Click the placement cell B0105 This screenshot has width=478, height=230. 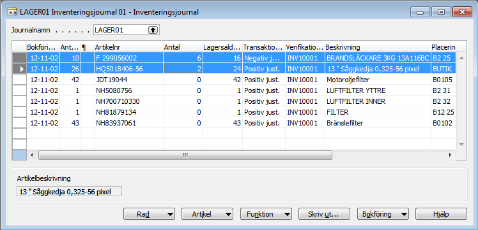point(443,80)
